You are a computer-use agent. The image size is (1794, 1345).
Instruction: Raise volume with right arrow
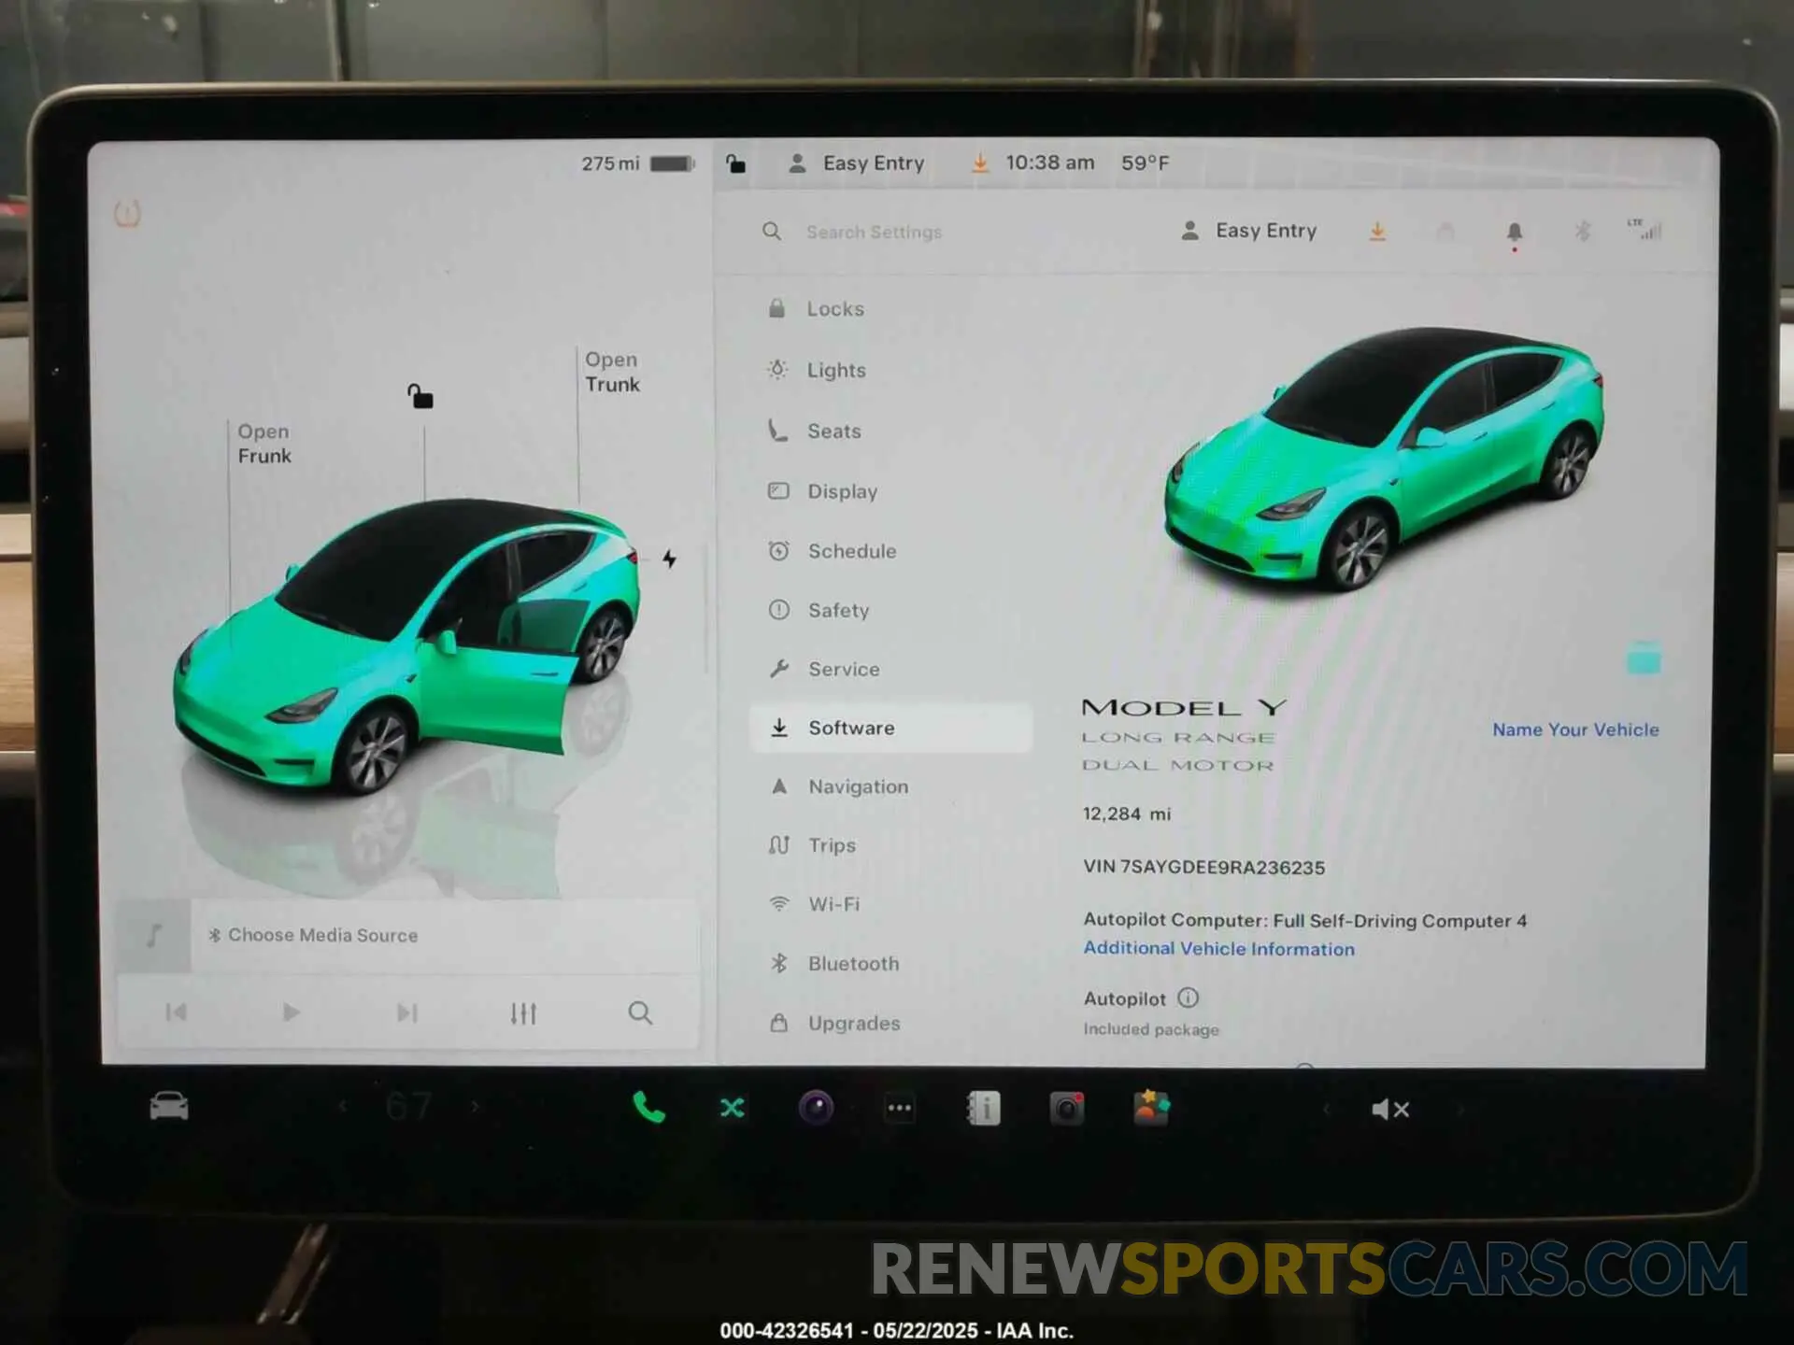[x=1460, y=1110]
